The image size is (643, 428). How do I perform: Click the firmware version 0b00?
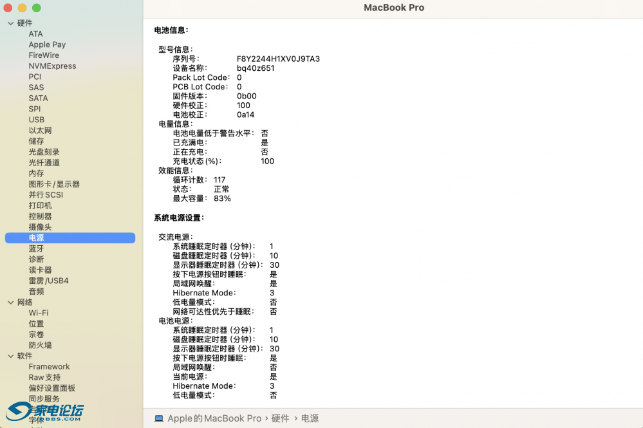[x=247, y=97]
